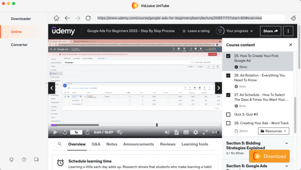
Task: Open the Announcements tab
Action: pos(139,144)
